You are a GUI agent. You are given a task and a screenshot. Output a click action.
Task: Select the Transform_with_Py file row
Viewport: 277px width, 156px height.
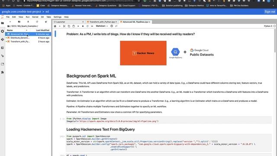point(28,42)
